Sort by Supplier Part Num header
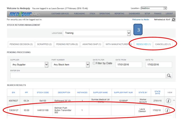 [x=123, y=92]
